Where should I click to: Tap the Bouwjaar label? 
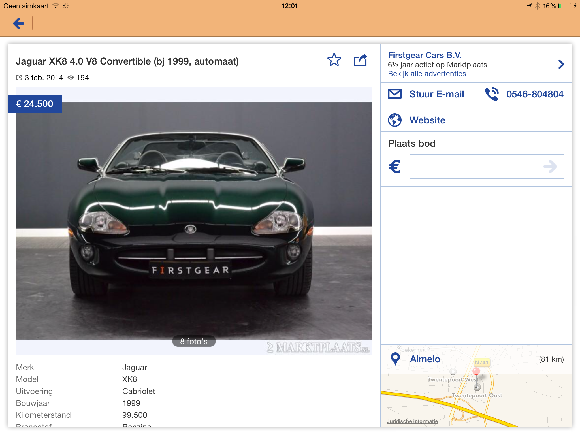click(x=33, y=403)
